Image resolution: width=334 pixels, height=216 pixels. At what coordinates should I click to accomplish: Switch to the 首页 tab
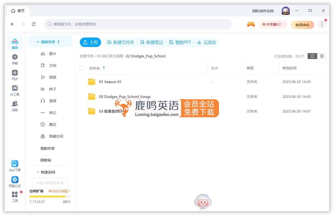click(18, 11)
